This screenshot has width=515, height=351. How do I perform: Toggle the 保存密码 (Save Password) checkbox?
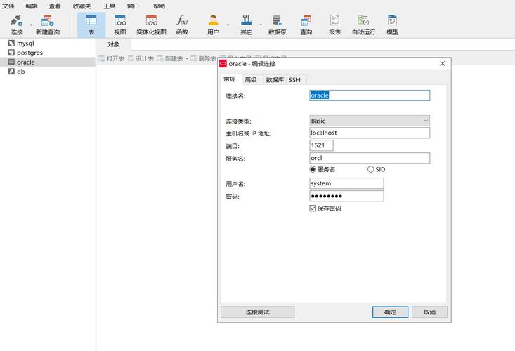pos(313,208)
